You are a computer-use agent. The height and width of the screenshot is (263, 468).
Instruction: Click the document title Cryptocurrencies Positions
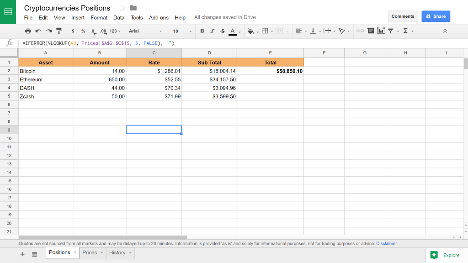tap(67, 8)
